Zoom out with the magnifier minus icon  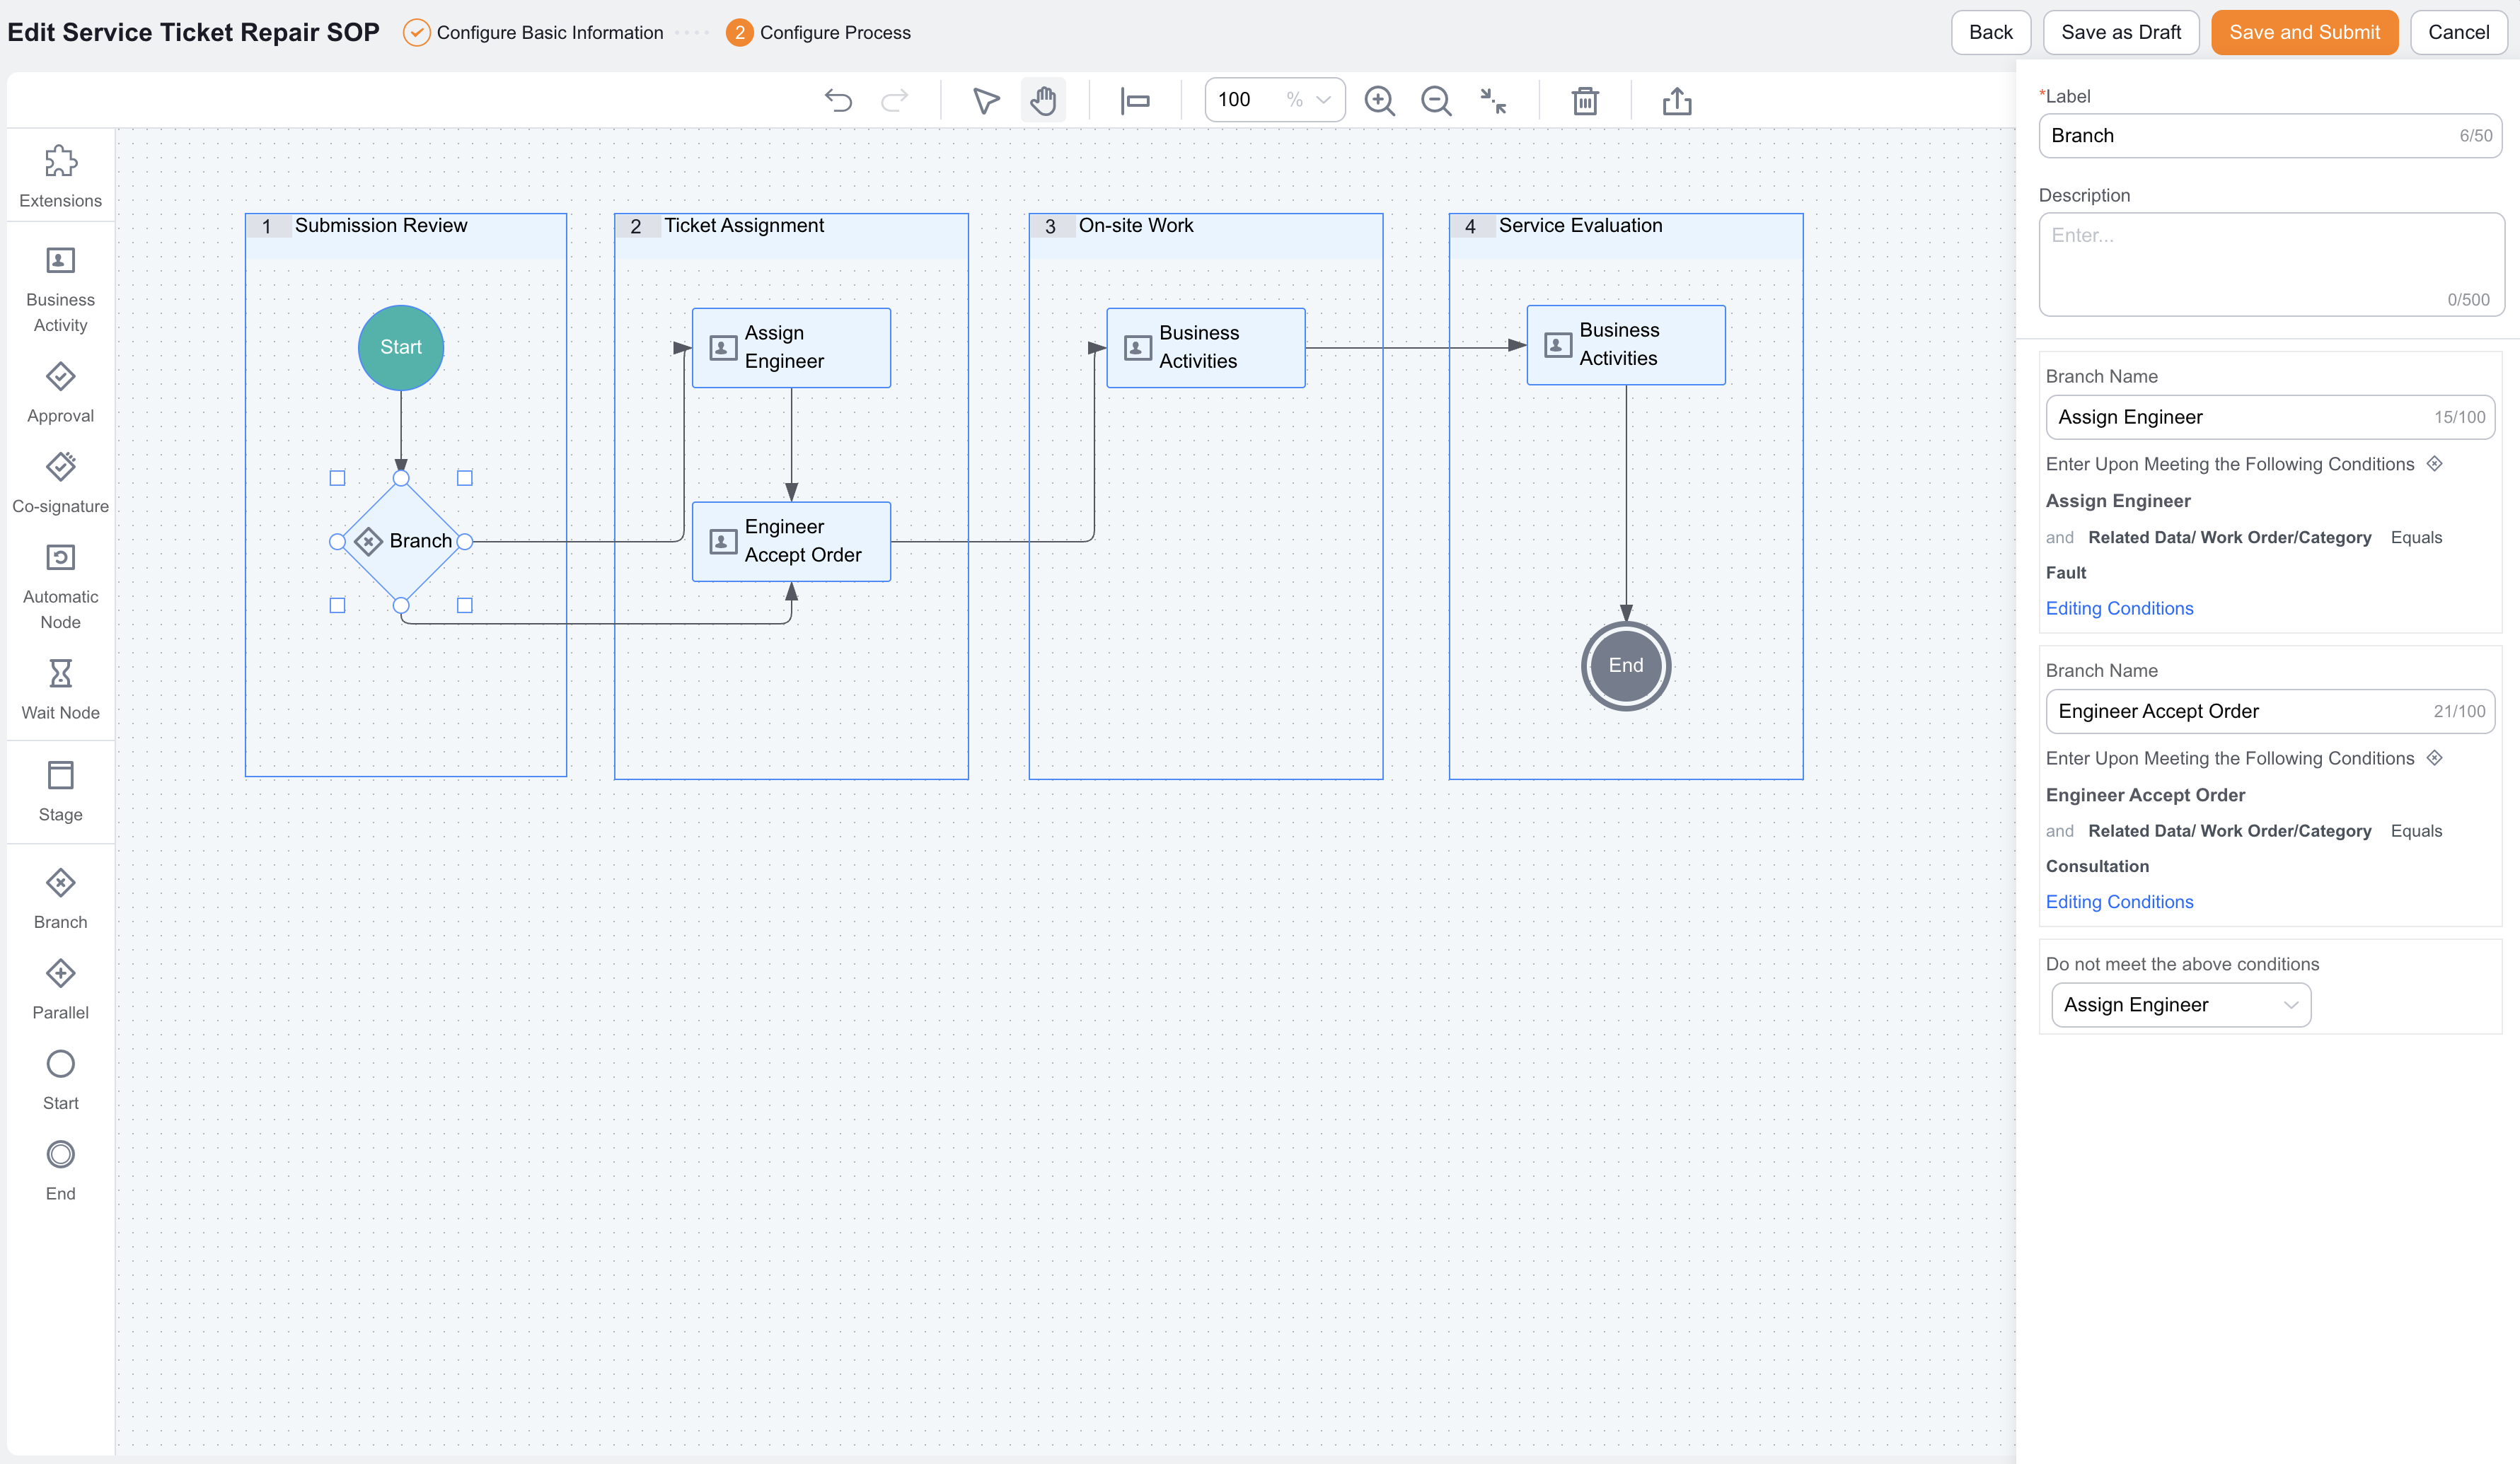[x=1436, y=100]
